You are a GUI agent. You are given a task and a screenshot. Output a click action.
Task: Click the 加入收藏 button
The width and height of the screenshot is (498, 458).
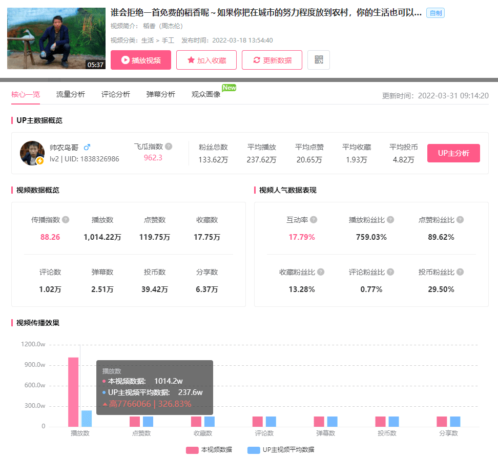[x=206, y=60]
